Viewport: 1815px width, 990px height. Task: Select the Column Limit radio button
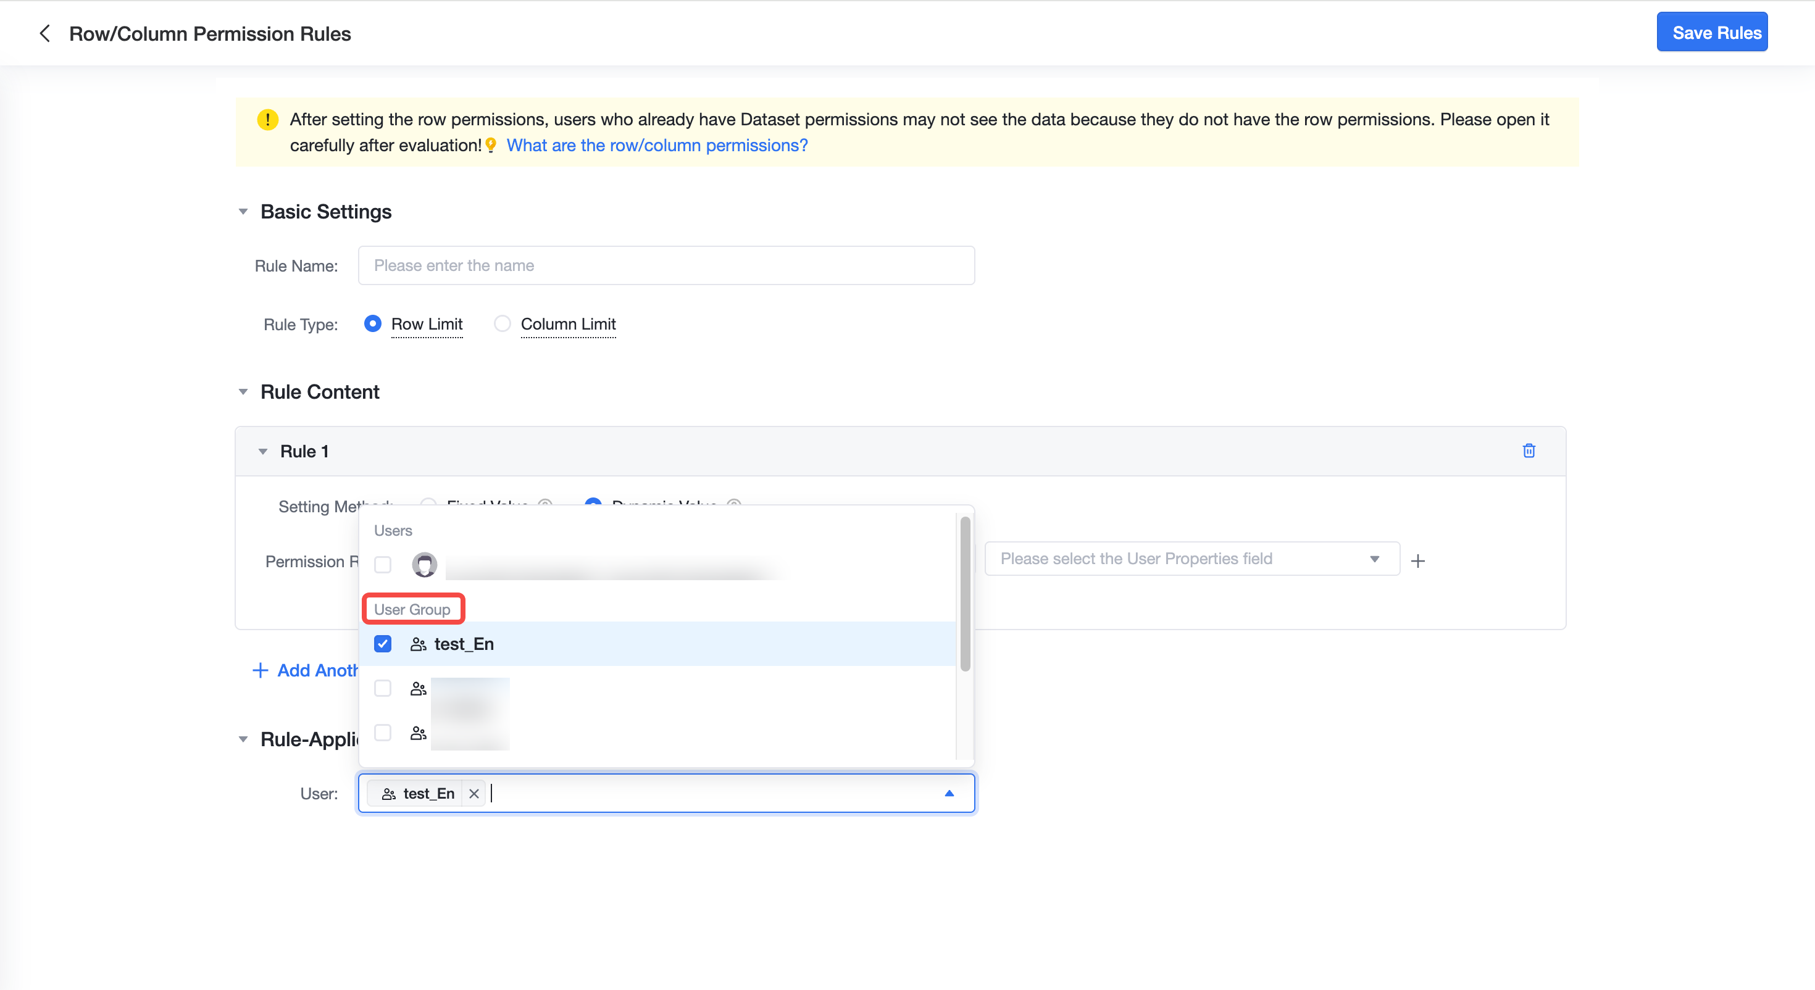502,323
